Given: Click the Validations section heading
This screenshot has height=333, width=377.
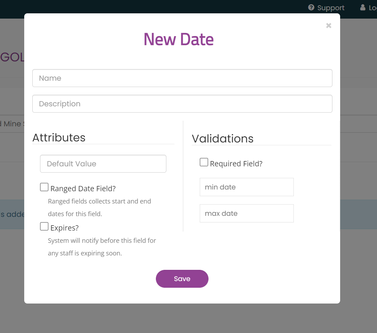Looking at the screenshot, I should pos(223,138).
